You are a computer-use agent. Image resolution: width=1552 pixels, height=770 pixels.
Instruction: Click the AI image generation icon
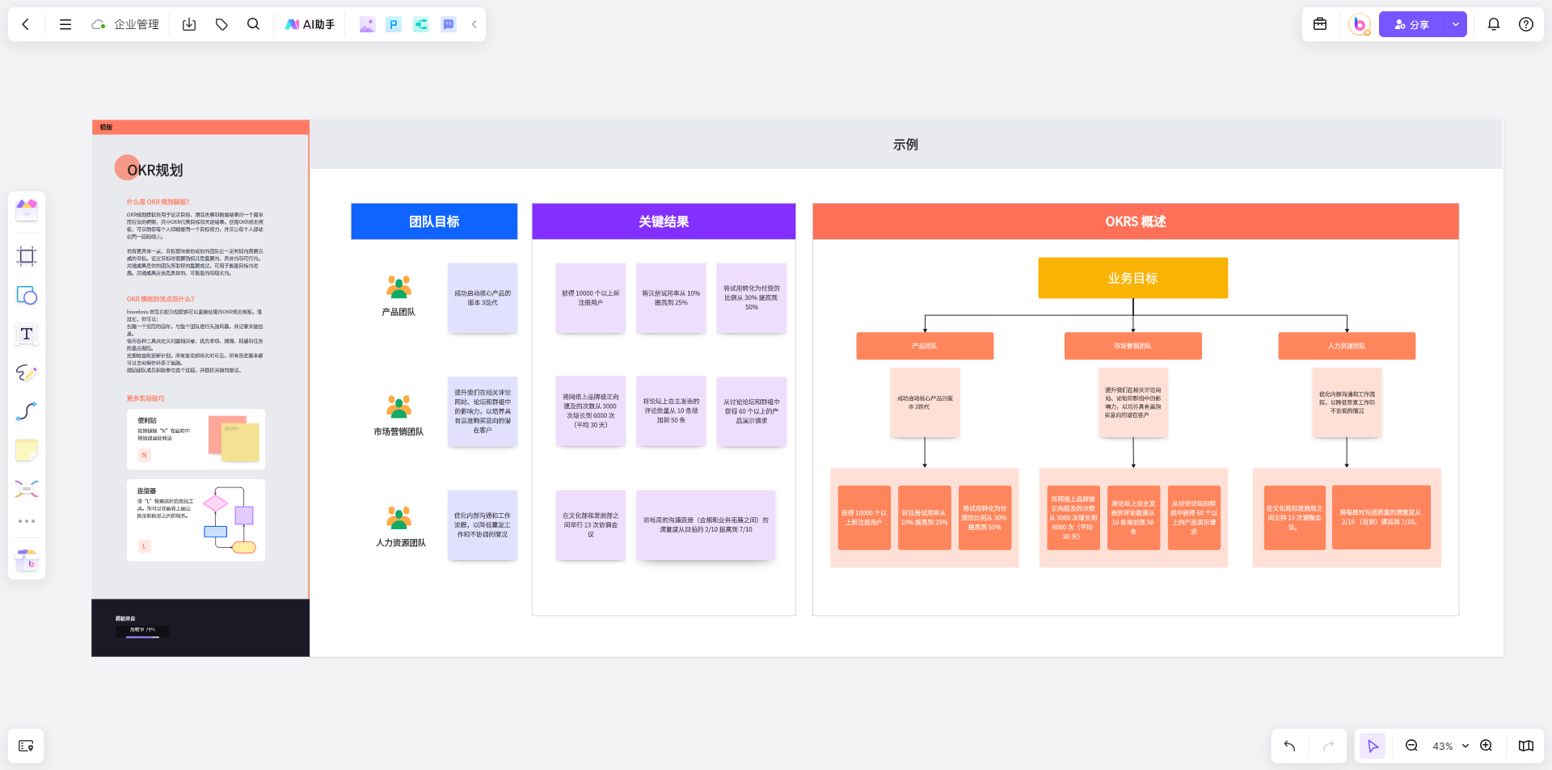[367, 24]
